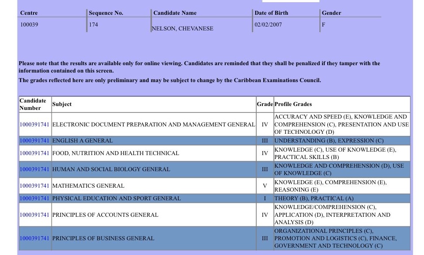Click the Gender value F
Image resolution: width=424 pixels, height=255 pixels.
(323, 24)
